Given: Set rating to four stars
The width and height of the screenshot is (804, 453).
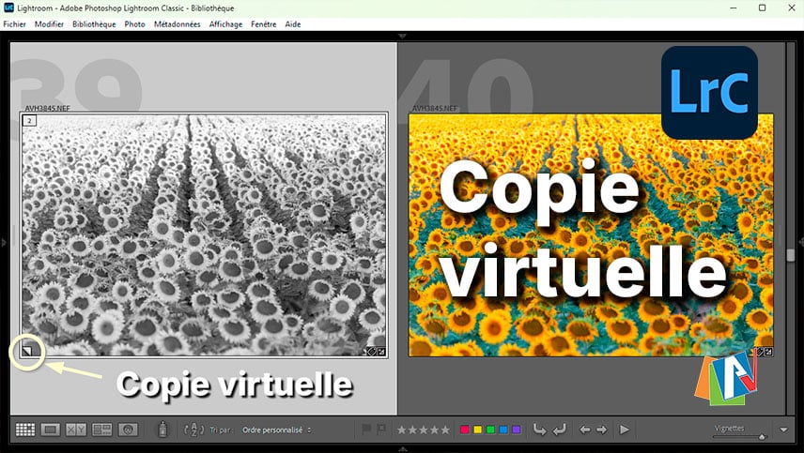Looking at the screenshot, I should pyautogui.click(x=435, y=430).
